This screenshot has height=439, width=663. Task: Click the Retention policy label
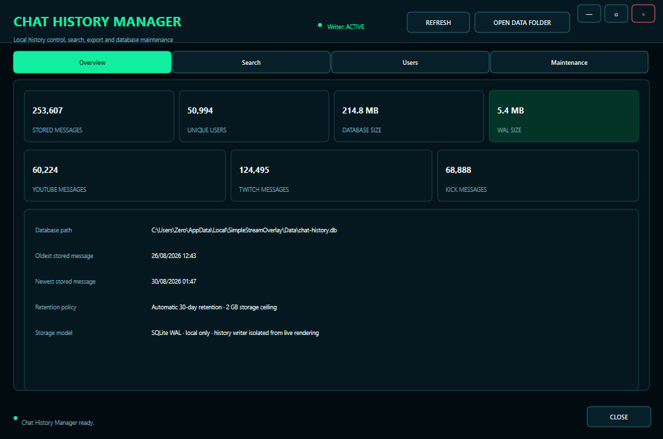[x=55, y=307]
